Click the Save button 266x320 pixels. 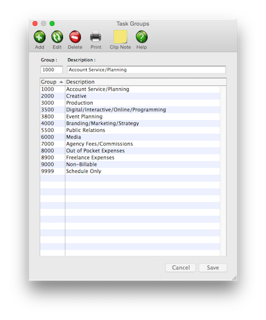[212, 268]
